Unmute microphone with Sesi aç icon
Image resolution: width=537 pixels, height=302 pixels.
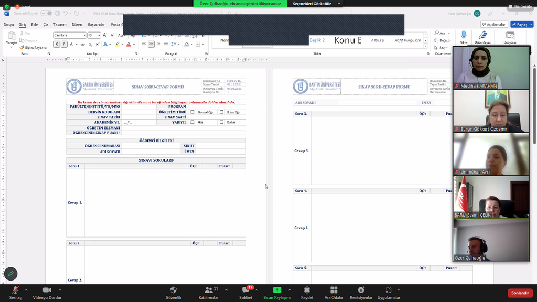[16, 290]
